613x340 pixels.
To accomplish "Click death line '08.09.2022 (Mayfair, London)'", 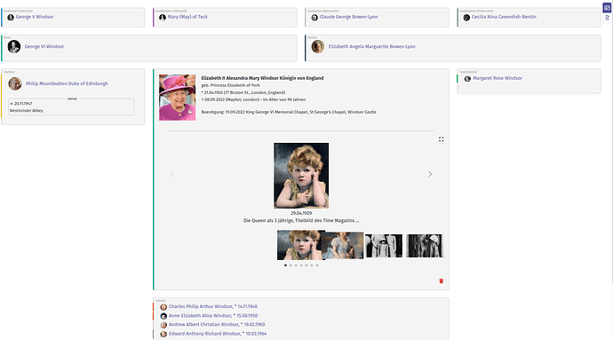I will 253,99.
